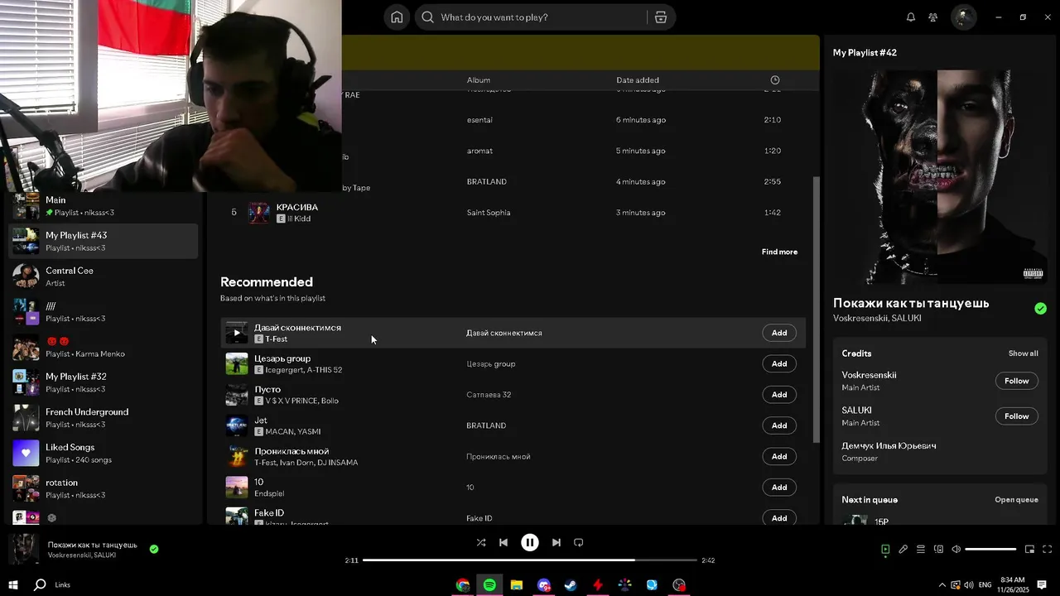Adjust Spotify volume slider
Image resolution: width=1060 pixels, height=596 pixels.
click(990, 549)
